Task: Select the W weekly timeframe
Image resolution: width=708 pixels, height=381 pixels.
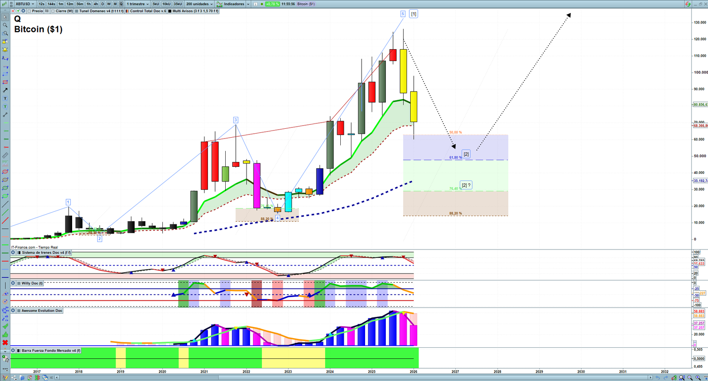Action: tap(109, 4)
